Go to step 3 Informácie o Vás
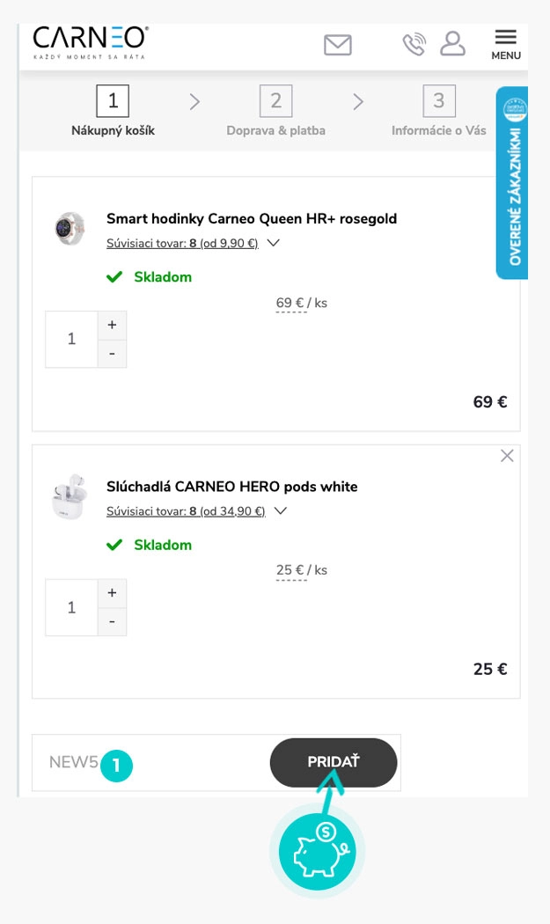 [438, 112]
